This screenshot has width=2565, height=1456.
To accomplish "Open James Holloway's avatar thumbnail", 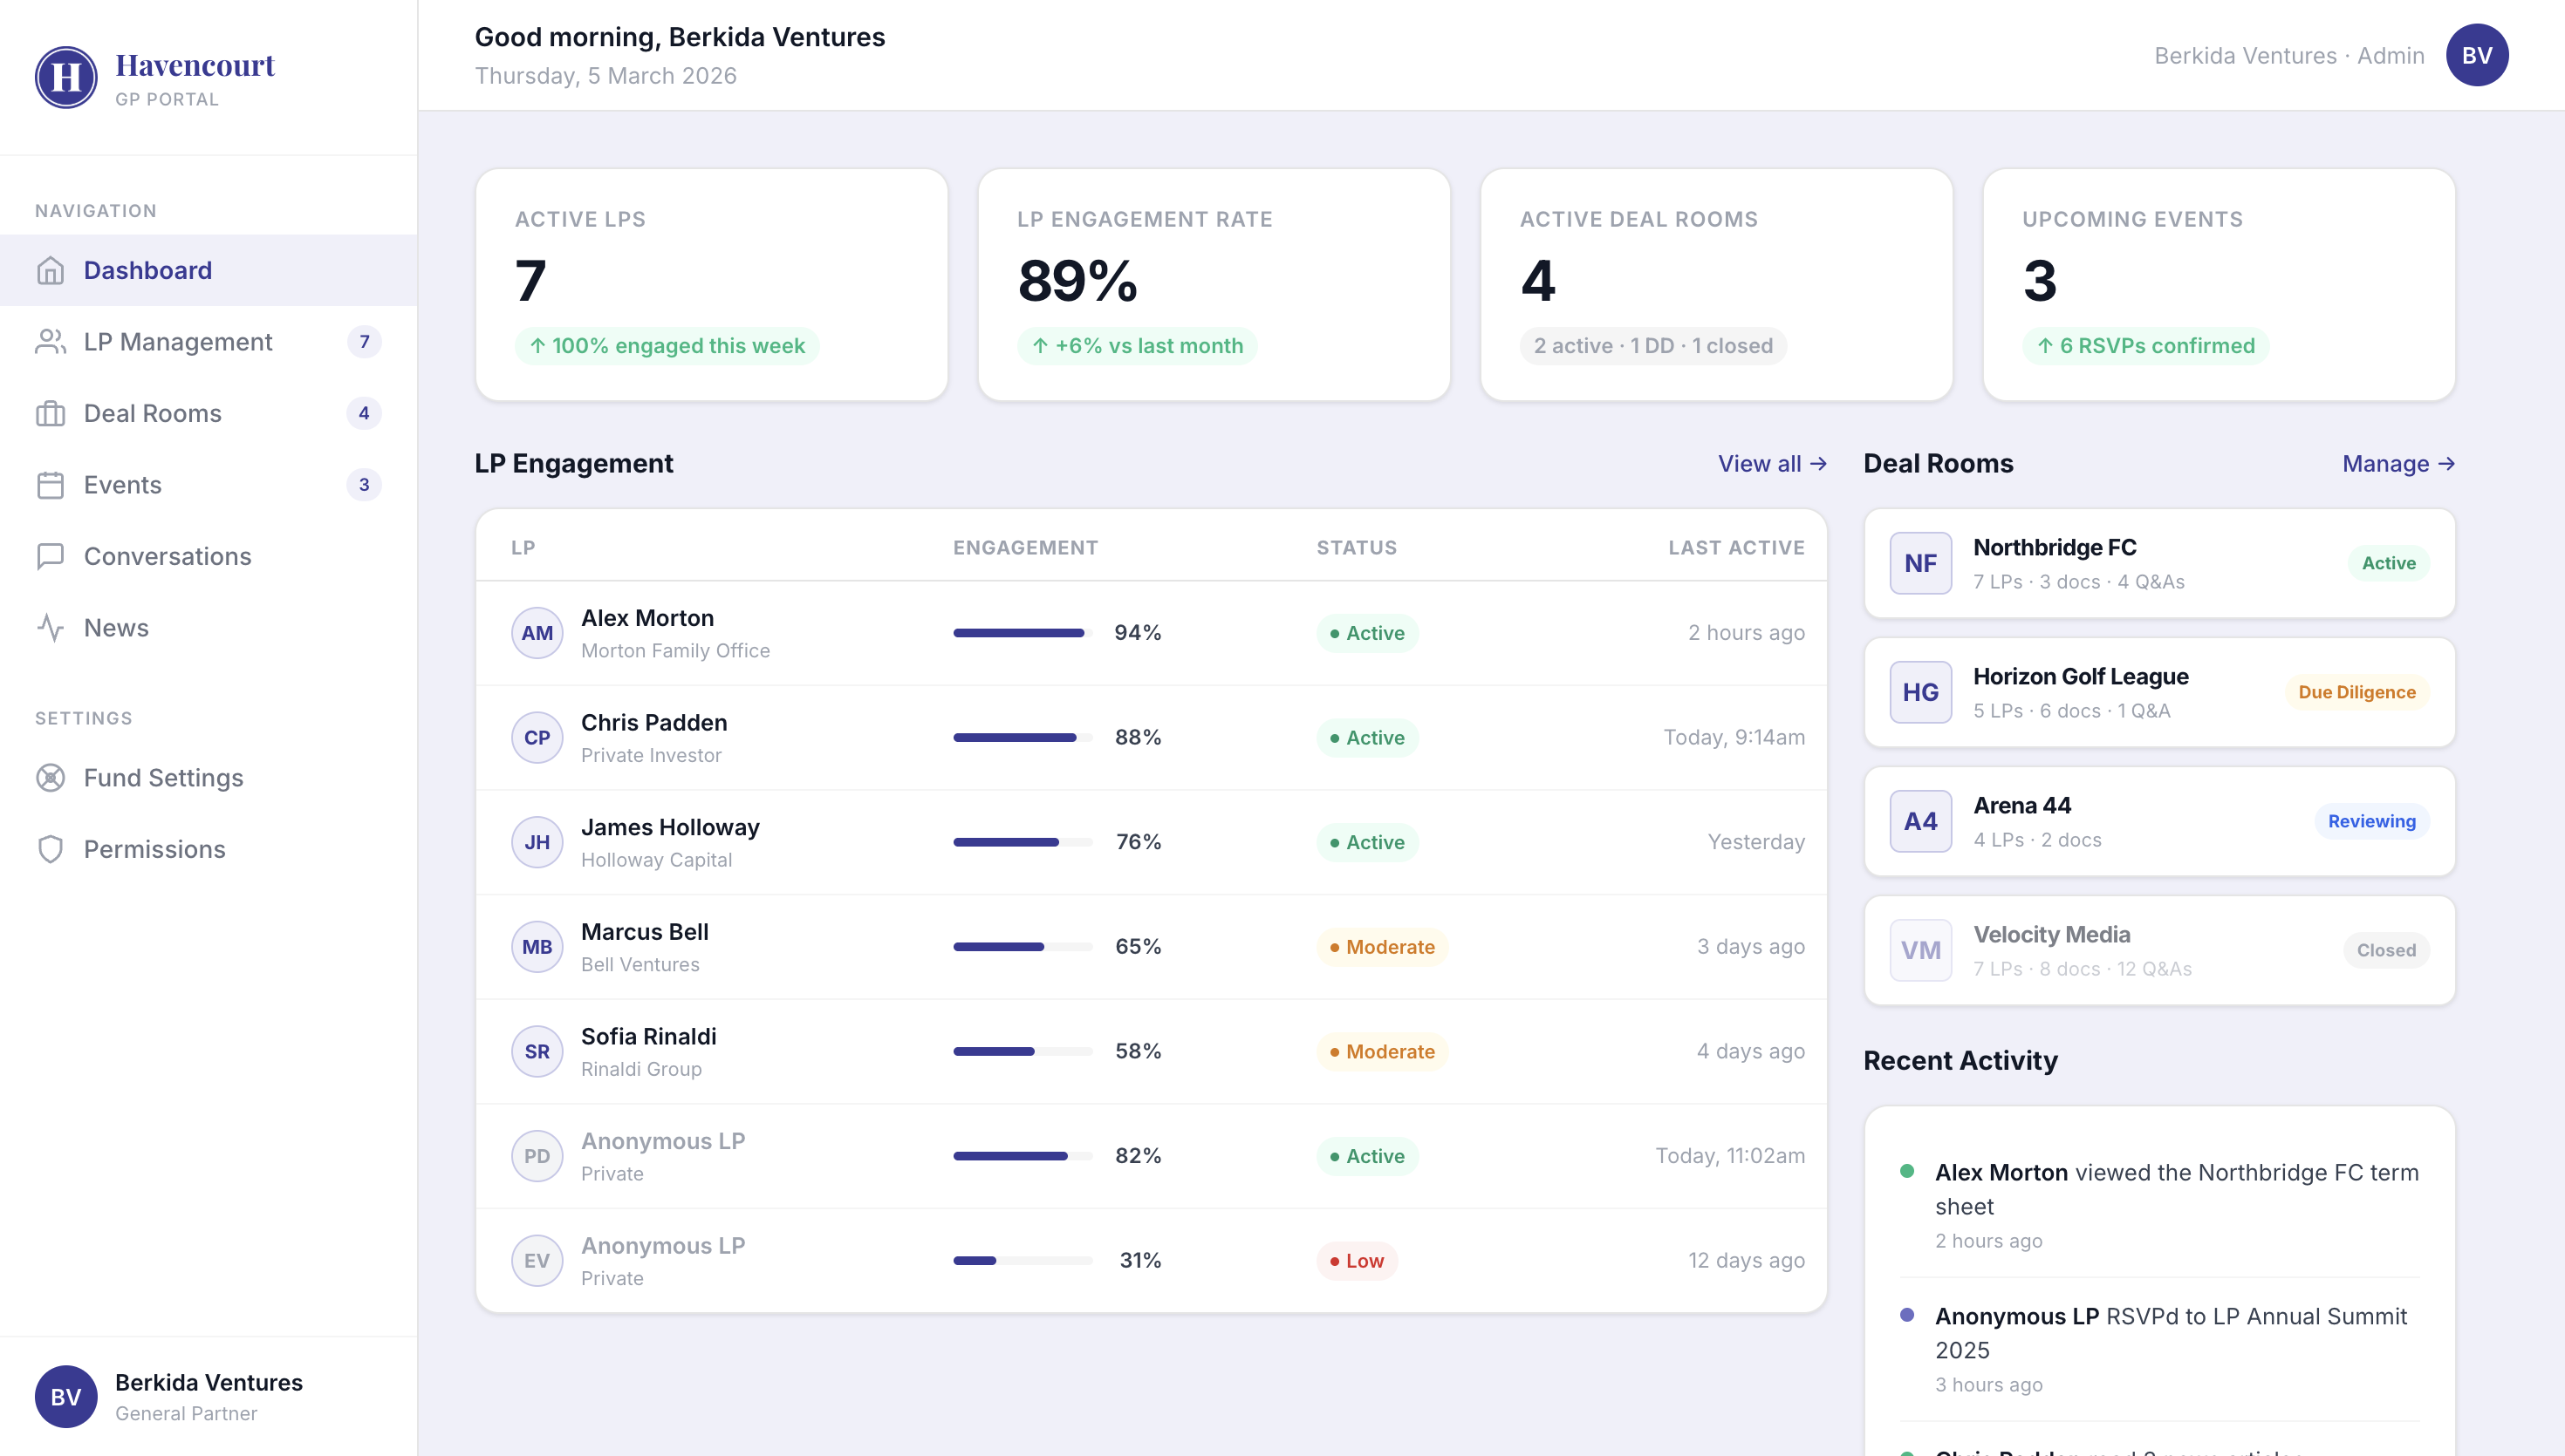I will point(537,841).
